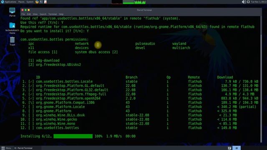This screenshot has height=150, width=267.
Task: Click the '1.9 MB/s' speed value
Action: (114, 136)
